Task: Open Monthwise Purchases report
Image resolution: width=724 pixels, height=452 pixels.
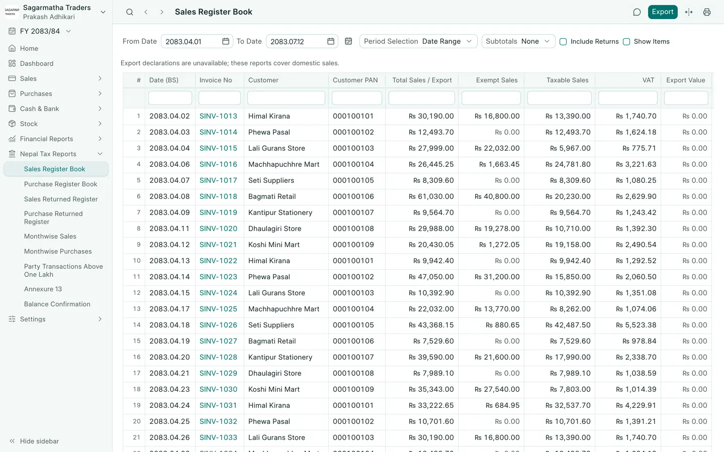Action: [x=58, y=251]
